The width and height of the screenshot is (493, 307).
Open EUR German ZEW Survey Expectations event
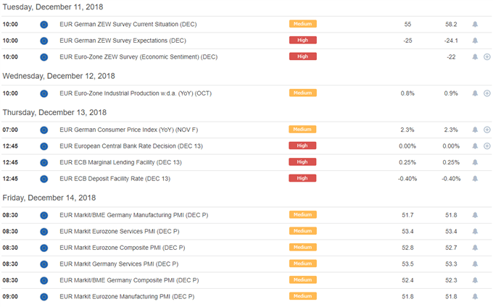pyautogui.click(x=123, y=41)
